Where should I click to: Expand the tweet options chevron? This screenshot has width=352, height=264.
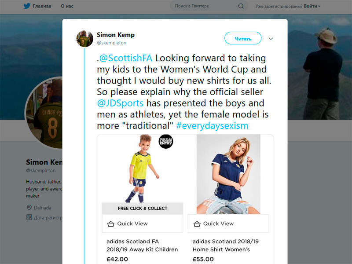271,39
